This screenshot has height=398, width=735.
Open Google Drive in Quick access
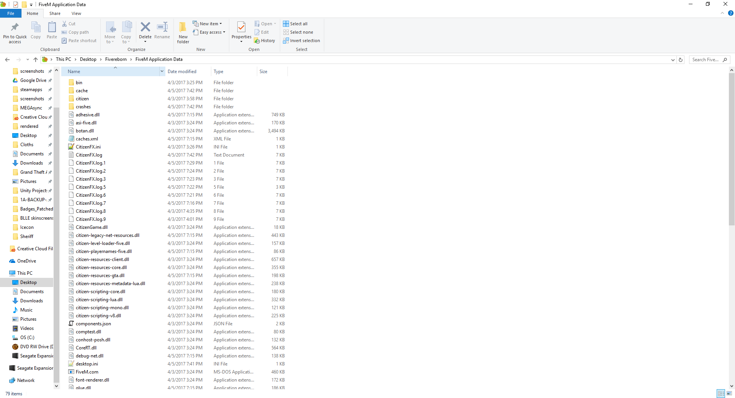coord(33,80)
